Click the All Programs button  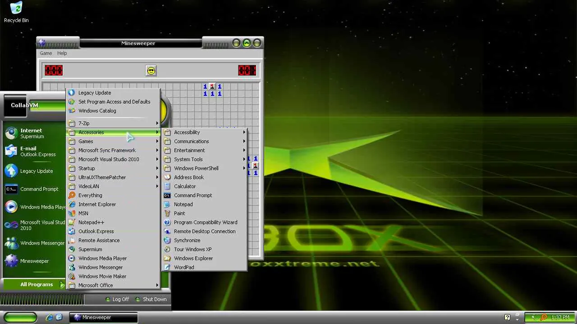(x=34, y=284)
